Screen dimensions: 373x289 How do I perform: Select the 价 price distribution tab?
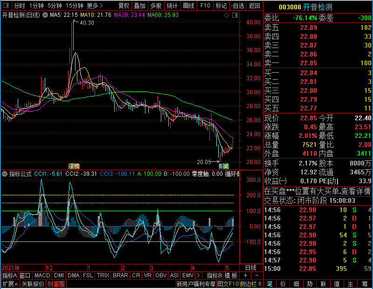click(x=283, y=284)
